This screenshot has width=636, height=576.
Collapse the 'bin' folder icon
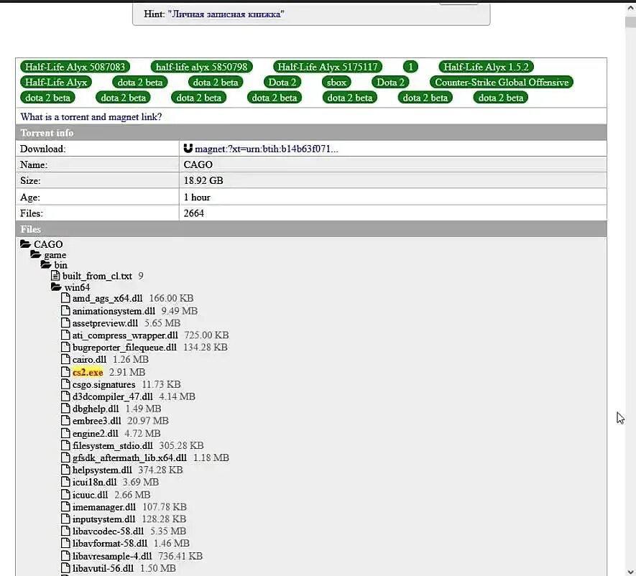[46, 265]
